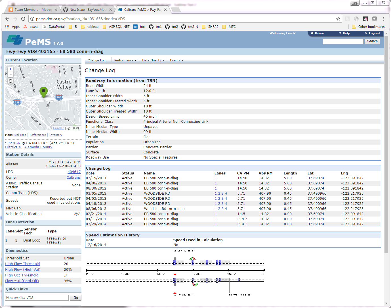Bookmark this page with the star icon

pos(338,19)
